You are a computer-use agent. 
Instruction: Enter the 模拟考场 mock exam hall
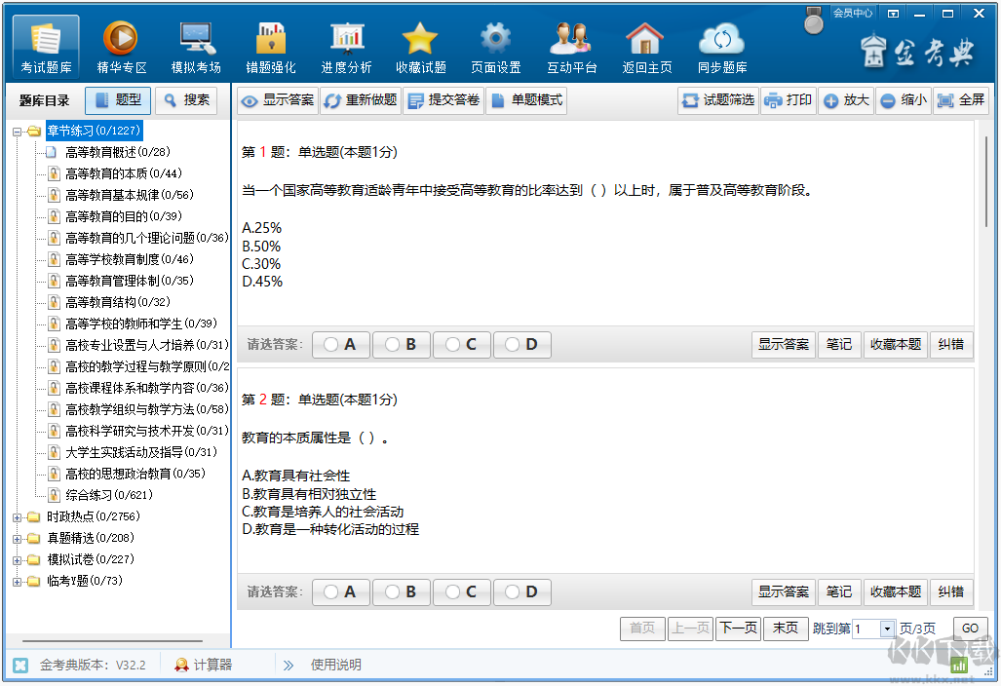(195, 46)
